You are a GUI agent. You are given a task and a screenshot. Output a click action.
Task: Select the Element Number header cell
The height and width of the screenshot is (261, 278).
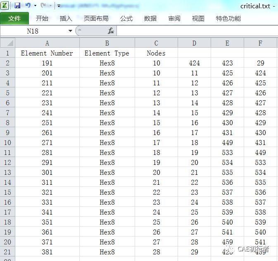pyautogui.click(x=47, y=53)
